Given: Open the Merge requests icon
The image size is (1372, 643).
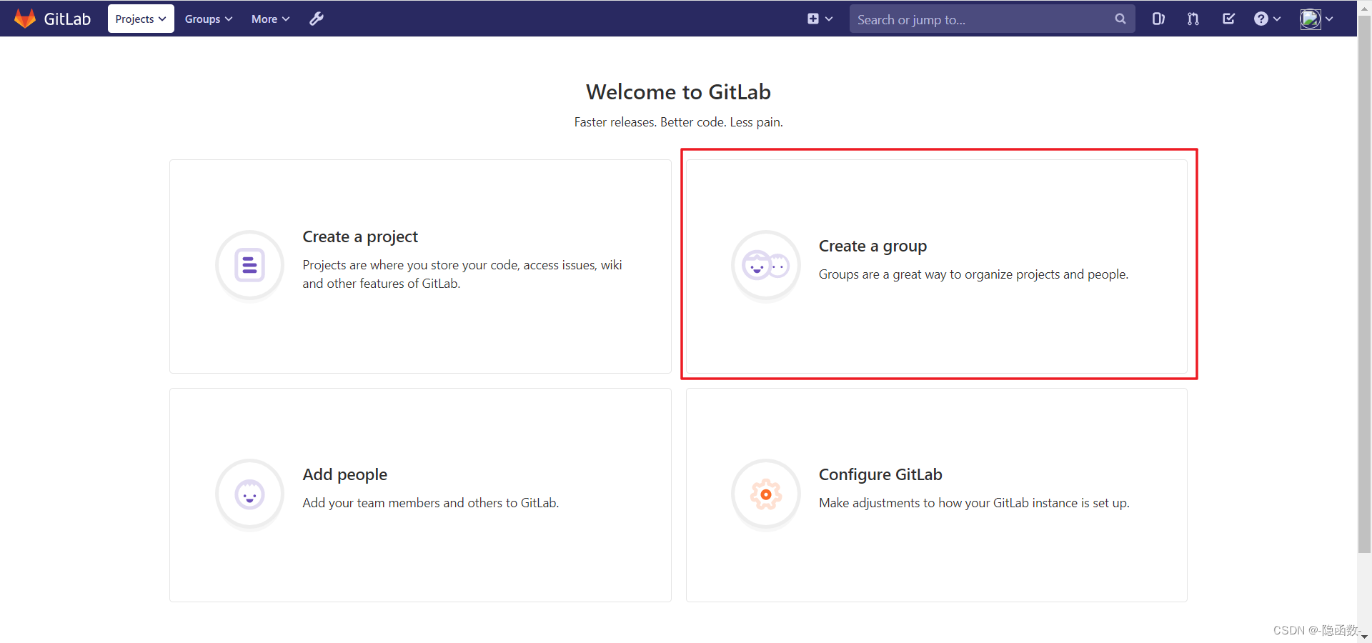Looking at the screenshot, I should pyautogui.click(x=1193, y=19).
